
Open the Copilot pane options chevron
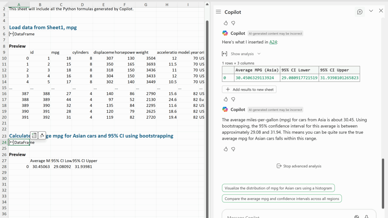click(x=371, y=11)
